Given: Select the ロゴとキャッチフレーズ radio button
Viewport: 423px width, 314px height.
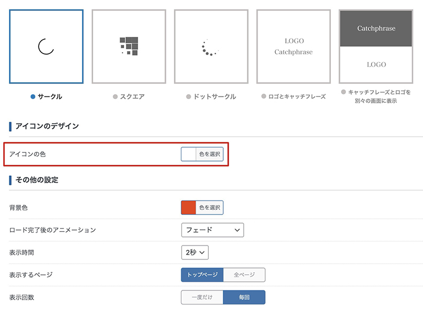Looking at the screenshot, I should (x=264, y=96).
